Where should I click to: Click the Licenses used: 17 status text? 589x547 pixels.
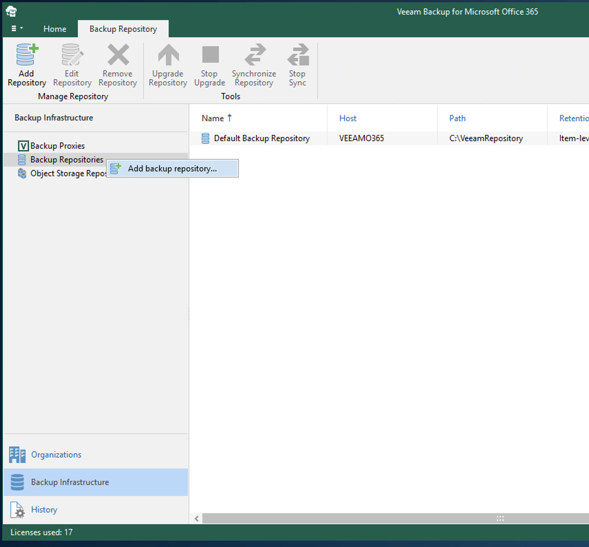pyautogui.click(x=42, y=533)
